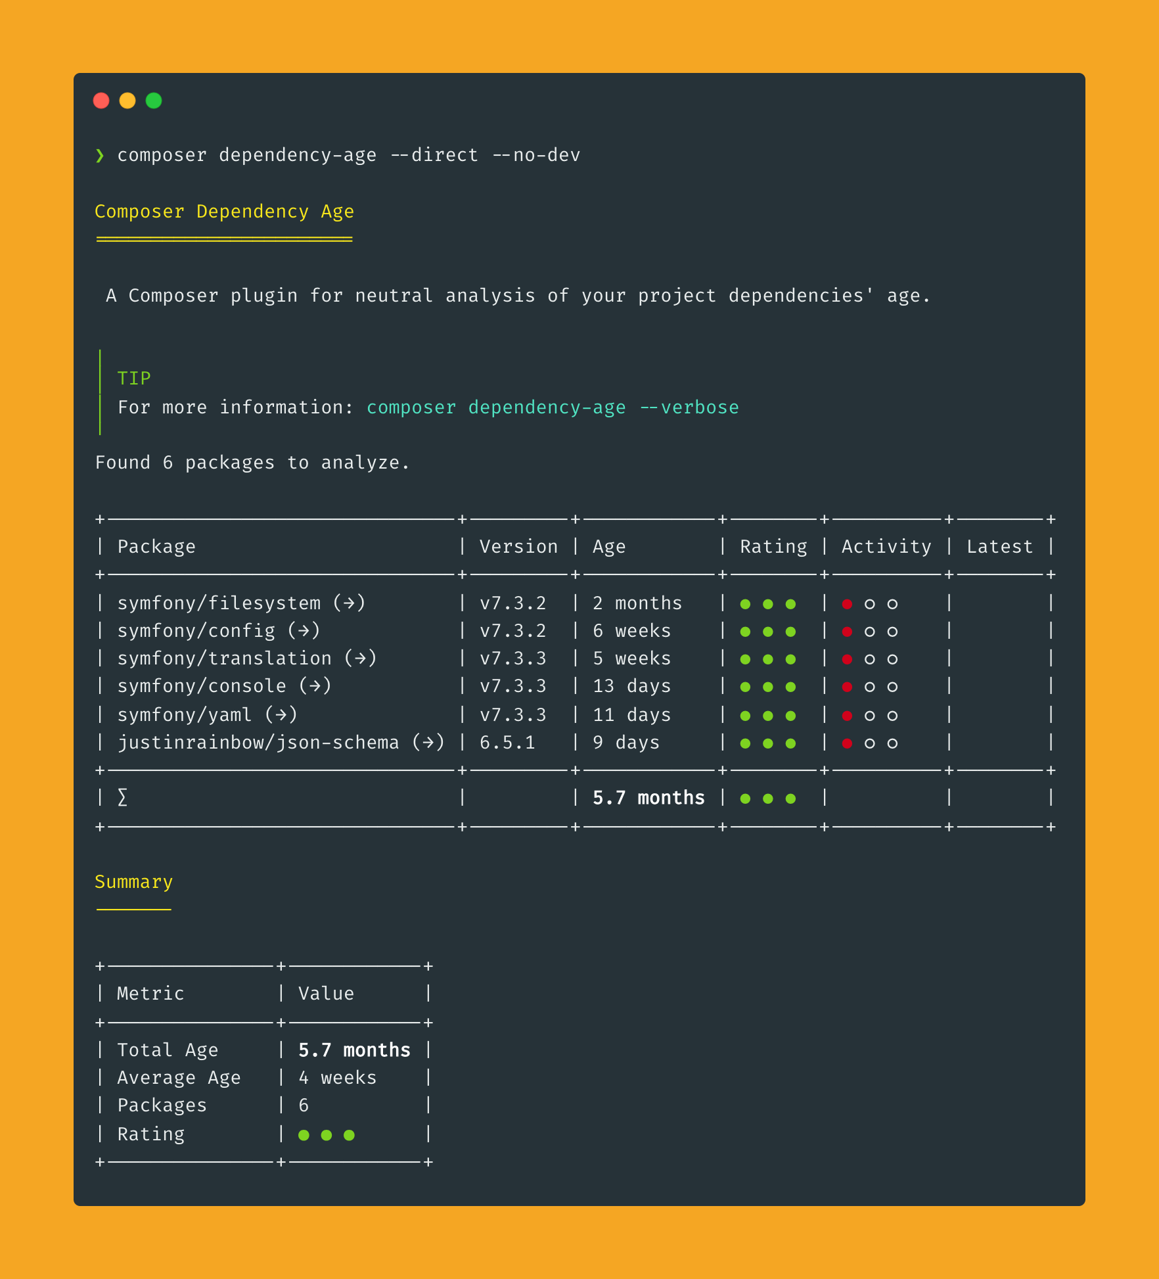Click the 'Value' column header
Viewport: 1159px width, 1279px height.
(326, 993)
